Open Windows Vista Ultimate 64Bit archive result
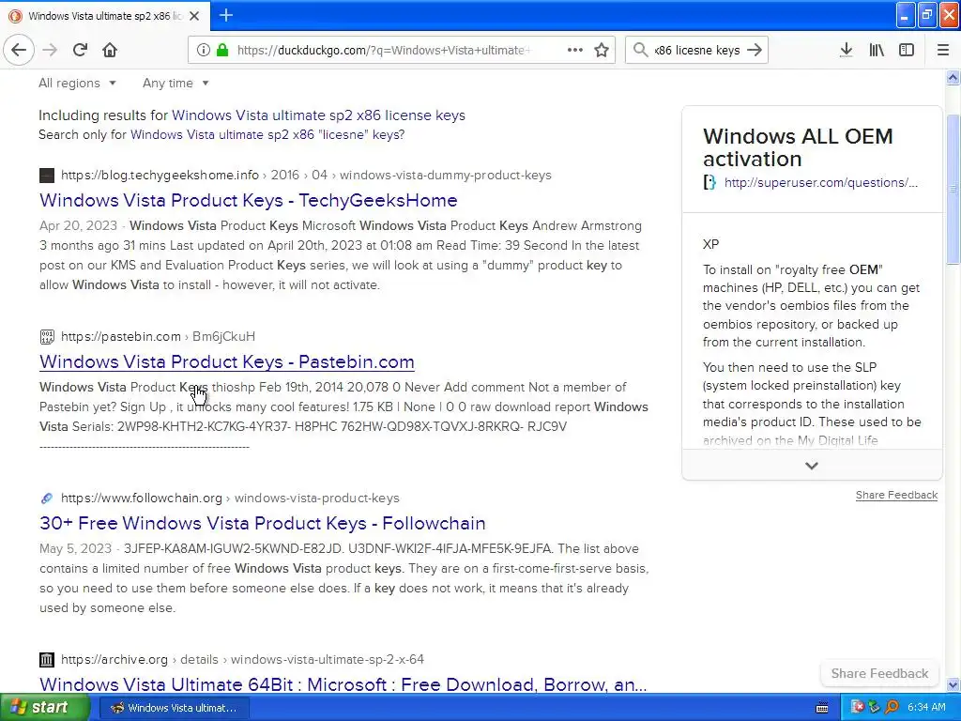Viewport: 961px width, 721px height. pos(343,684)
